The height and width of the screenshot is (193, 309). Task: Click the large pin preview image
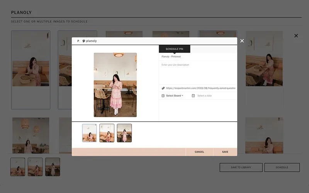(x=115, y=85)
